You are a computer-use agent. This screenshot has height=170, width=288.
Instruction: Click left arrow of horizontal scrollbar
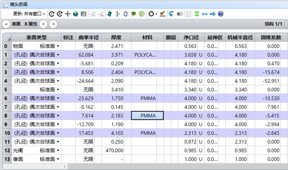click(x=65, y=167)
